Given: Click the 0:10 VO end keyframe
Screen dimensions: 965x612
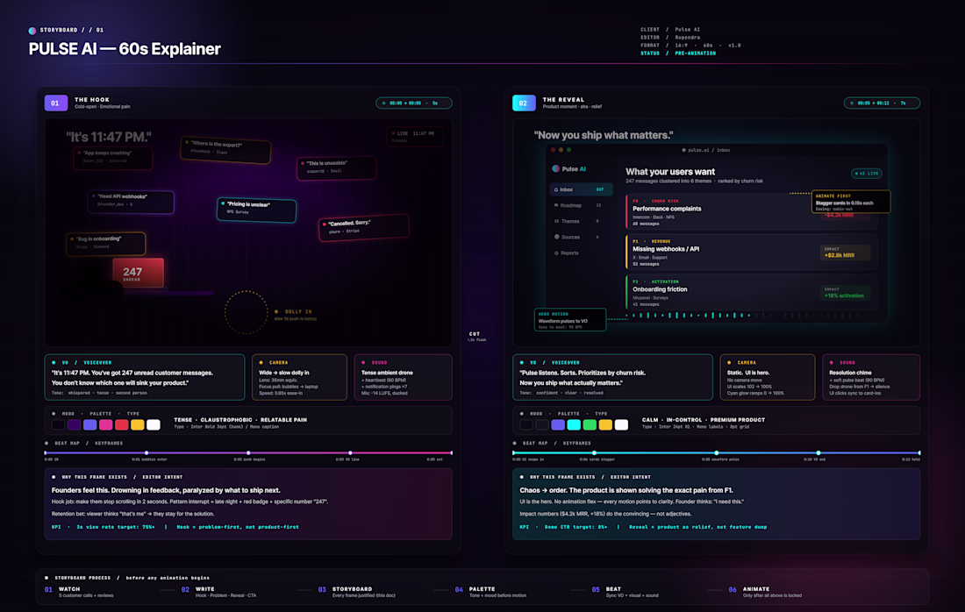Looking at the screenshot, I should (818, 453).
